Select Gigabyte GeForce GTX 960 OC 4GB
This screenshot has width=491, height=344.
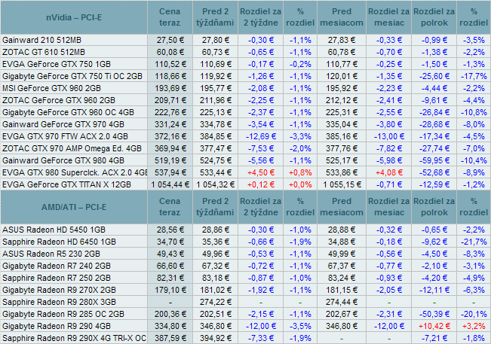click(68, 112)
